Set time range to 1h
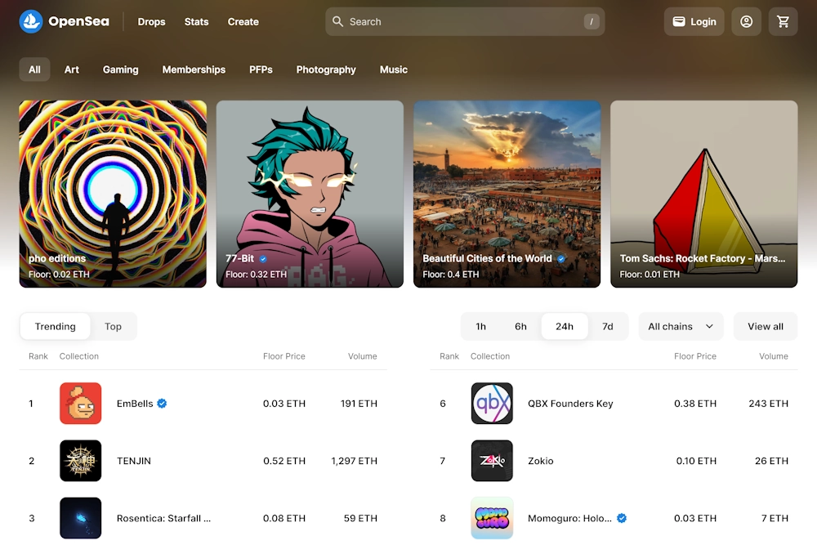Image resolution: width=817 pixels, height=545 pixels. 481,327
